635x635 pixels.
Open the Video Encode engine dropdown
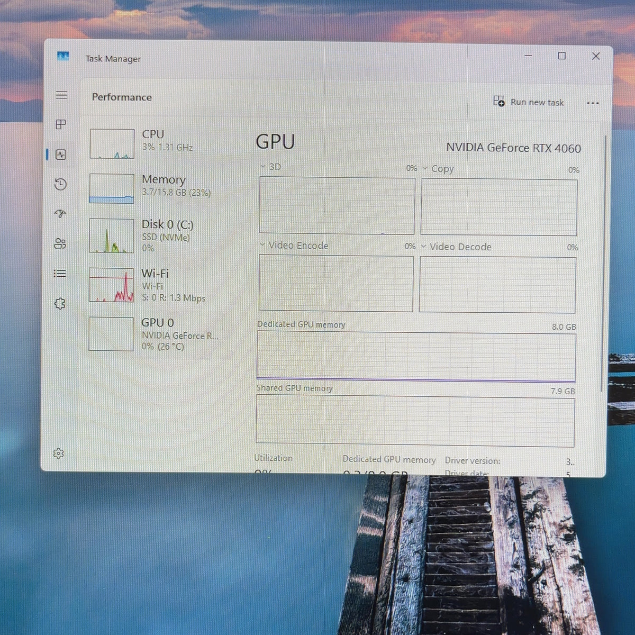(294, 246)
